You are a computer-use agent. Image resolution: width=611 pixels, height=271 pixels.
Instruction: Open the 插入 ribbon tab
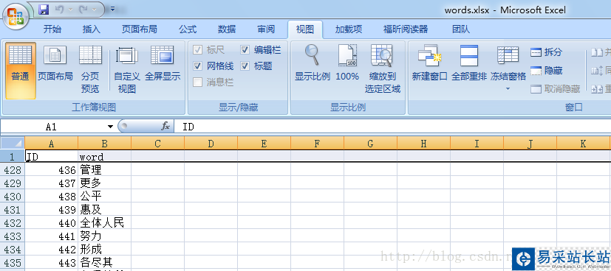tap(92, 29)
